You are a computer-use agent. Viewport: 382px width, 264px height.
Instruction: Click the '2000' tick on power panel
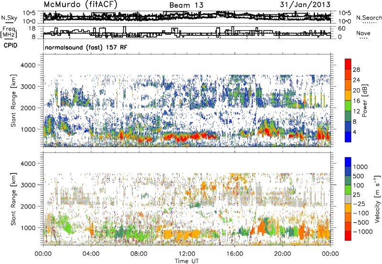coord(28,108)
